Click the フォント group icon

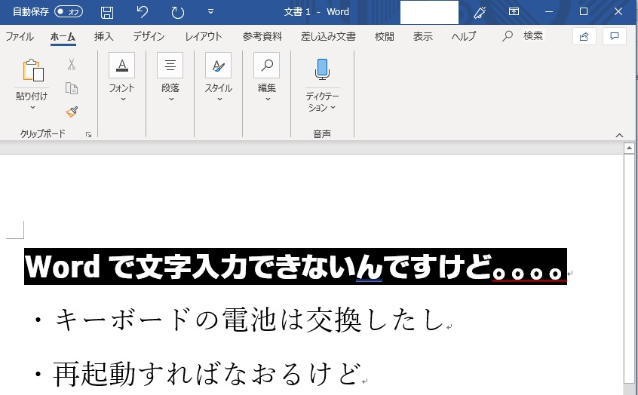click(x=121, y=65)
